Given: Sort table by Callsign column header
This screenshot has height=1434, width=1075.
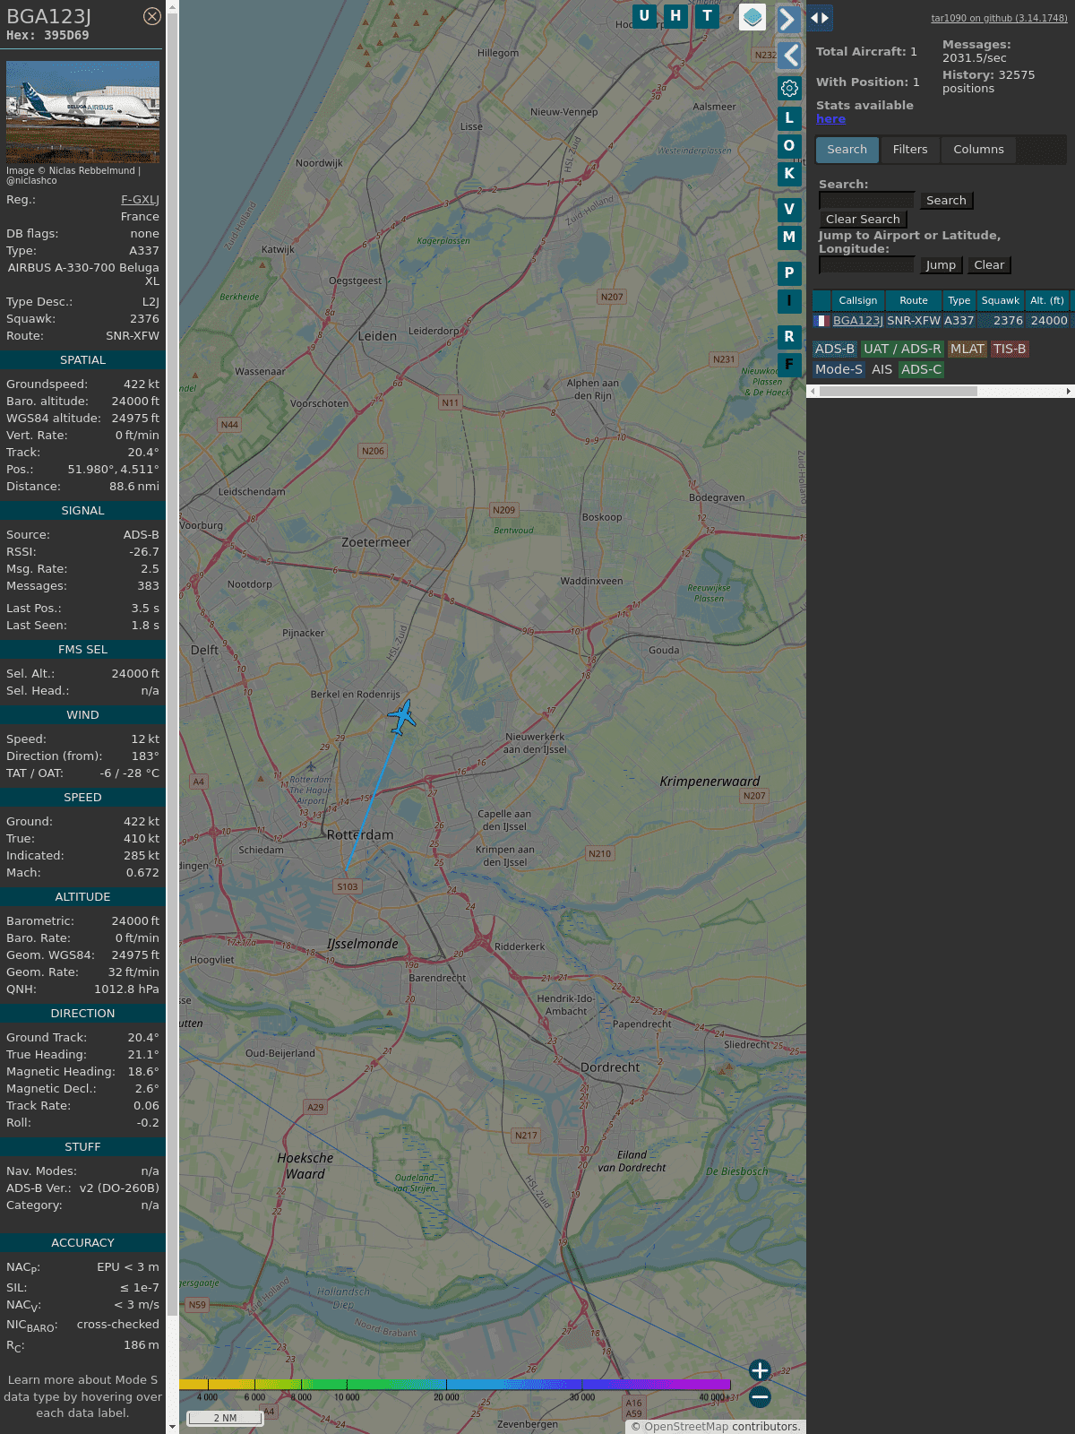Looking at the screenshot, I should coord(857,300).
